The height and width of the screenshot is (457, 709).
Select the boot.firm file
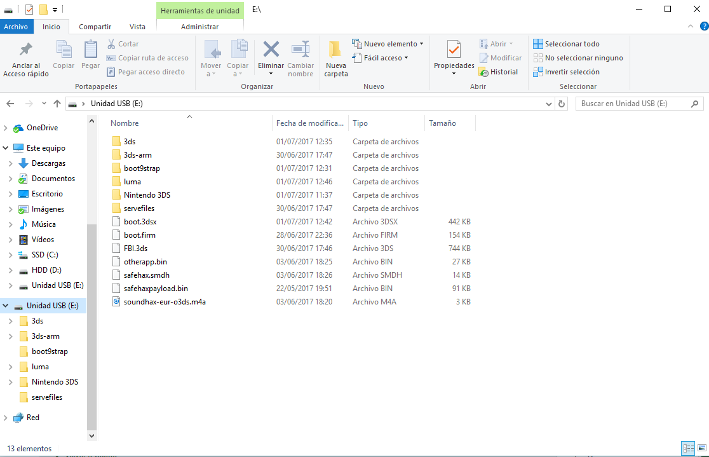coord(140,235)
